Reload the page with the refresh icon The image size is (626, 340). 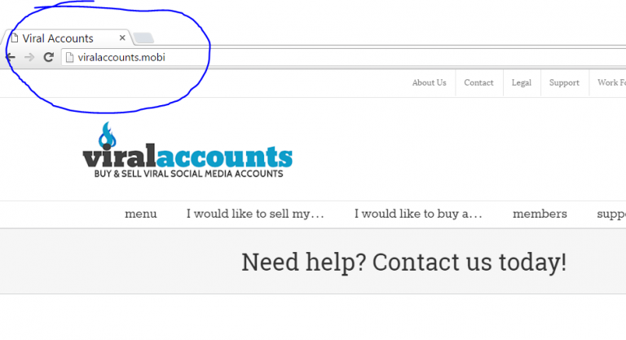[48, 57]
